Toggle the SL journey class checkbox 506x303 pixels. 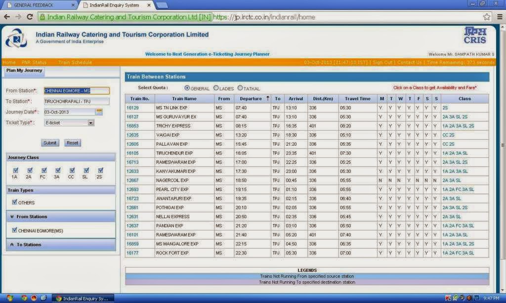click(86, 170)
